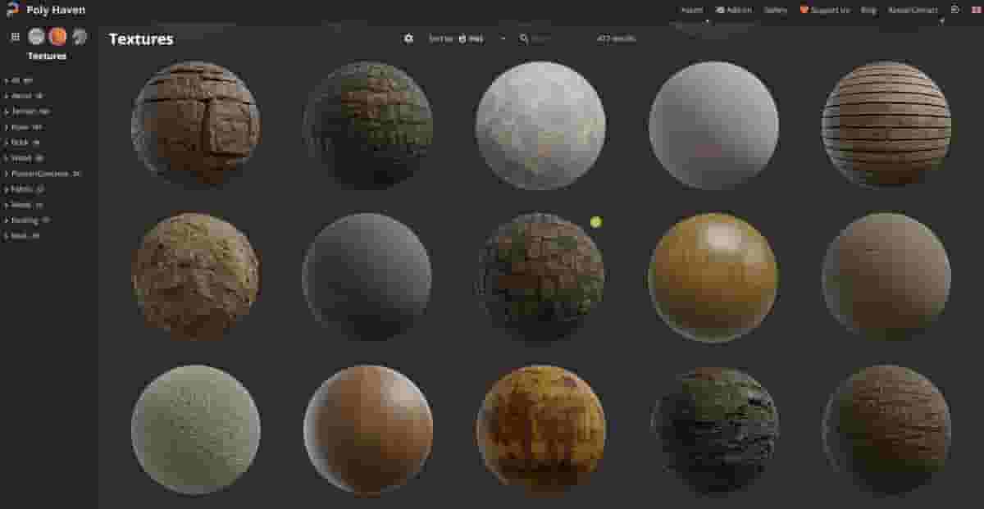
Task: Click the search magnifier icon
Action: pos(522,38)
